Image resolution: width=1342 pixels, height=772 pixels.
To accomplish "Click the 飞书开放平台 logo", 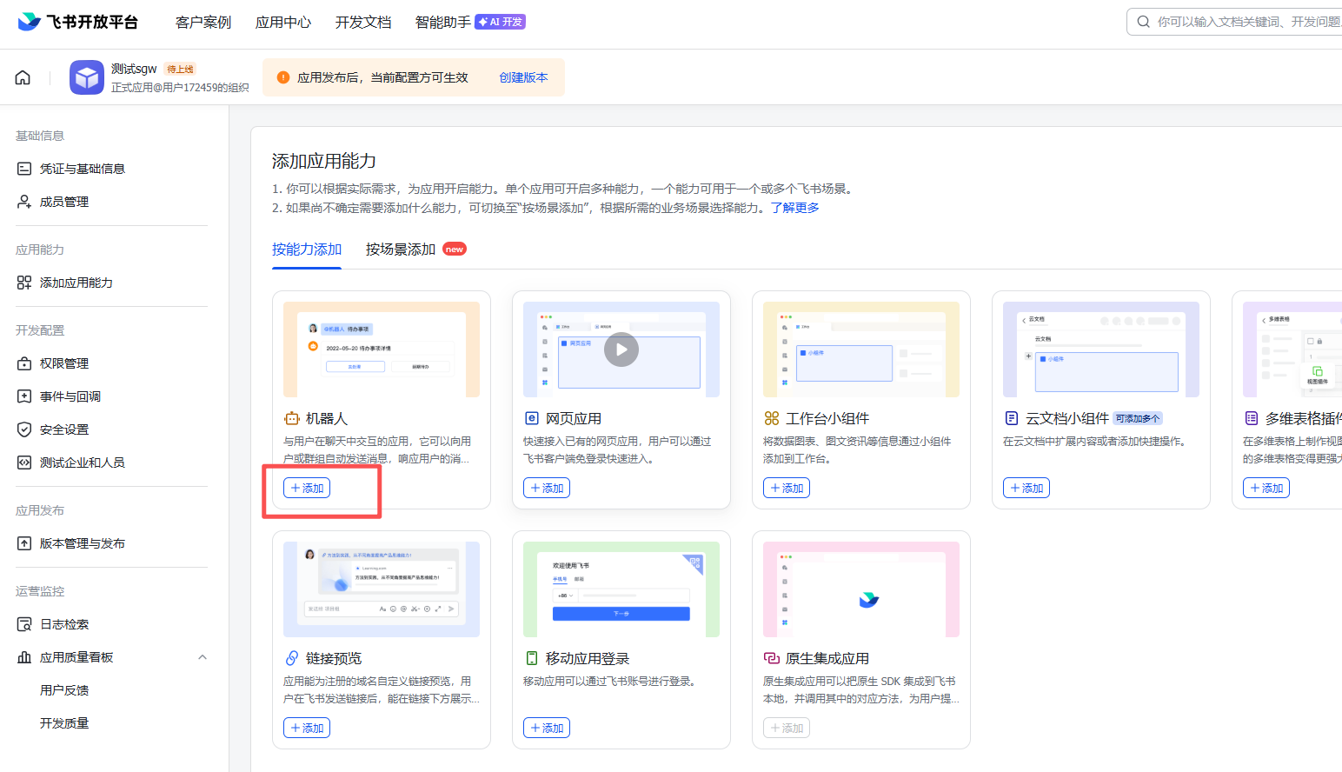I will tap(78, 22).
